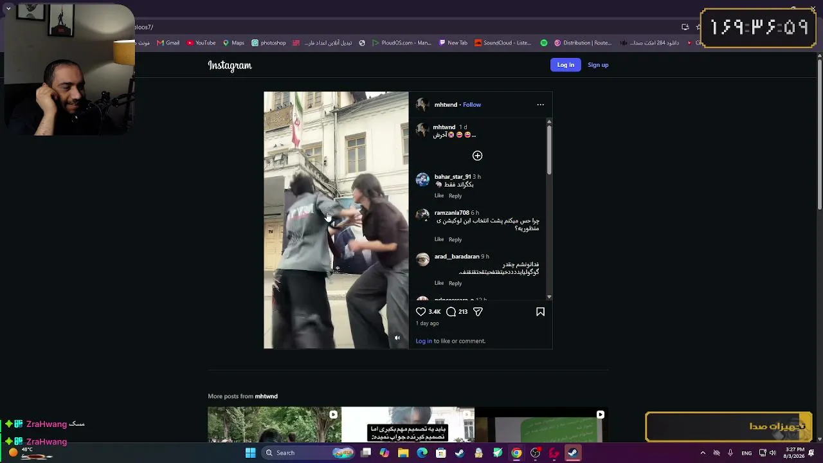Click the ENG language indicator
This screenshot has width=823, height=463.
(746, 453)
